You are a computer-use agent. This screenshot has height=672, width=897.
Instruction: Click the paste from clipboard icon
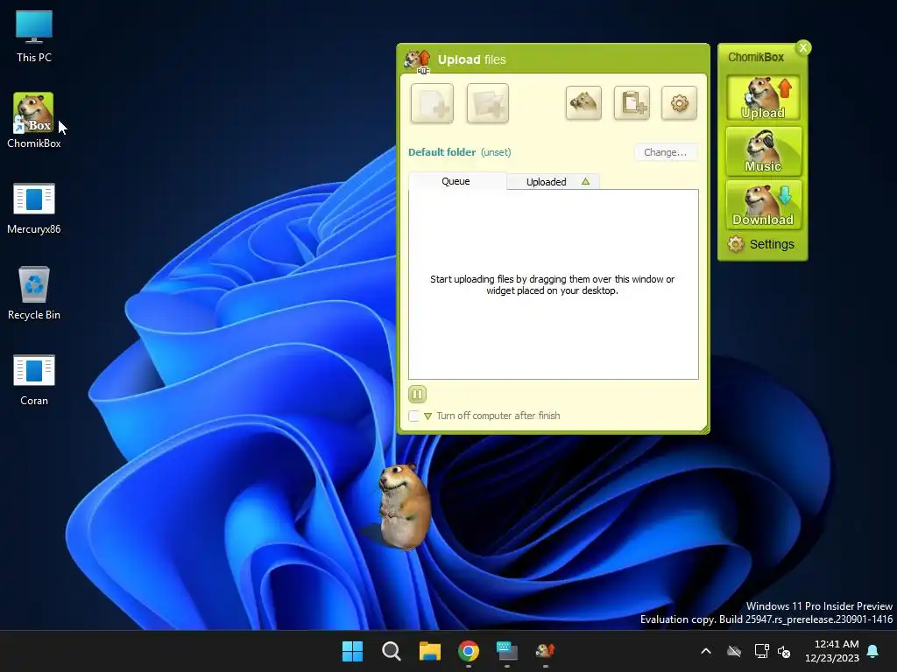tap(632, 103)
